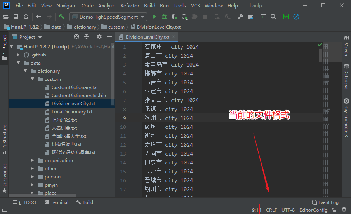Viewport: 351px width, 214px height.
Task: Click the Open folder toolbar icon
Action: pyautogui.click(x=6, y=17)
